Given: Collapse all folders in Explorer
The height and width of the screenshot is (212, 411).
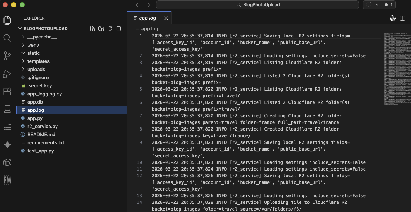Looking at the screenshot, I should [x=119, y=29].
